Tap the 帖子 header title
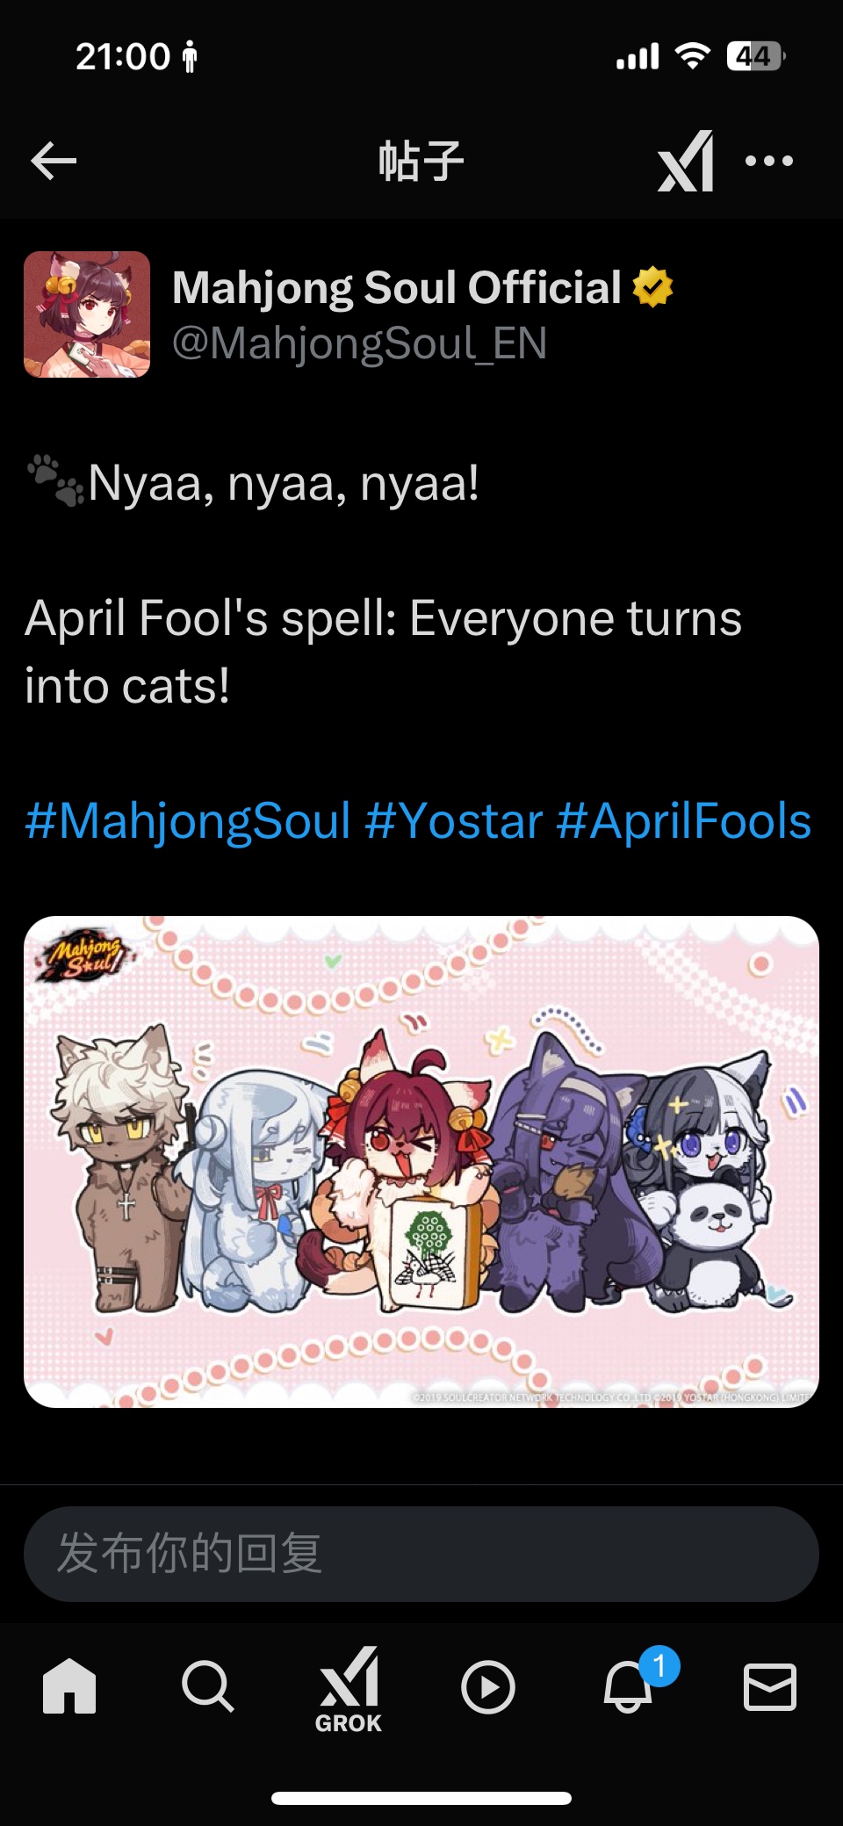The height and width of the screenshot is (1826, 843). [x=421, y=161]
